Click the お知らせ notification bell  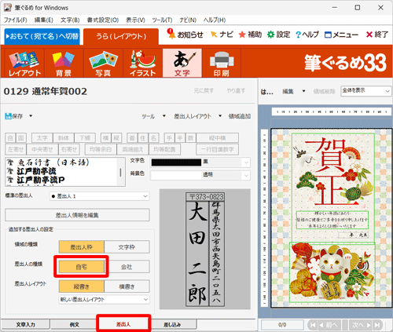pos(171,34)
